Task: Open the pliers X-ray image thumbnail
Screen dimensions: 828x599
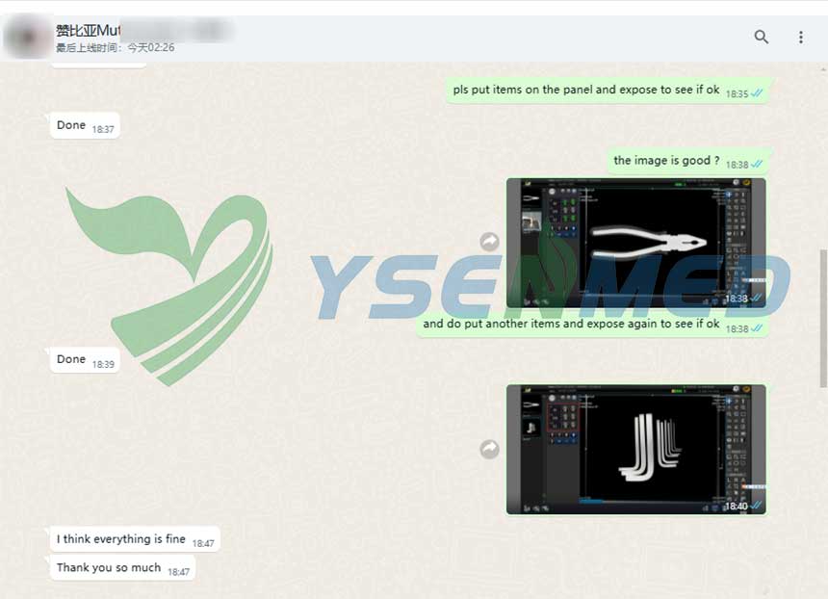Action: [x=636, y=243]
